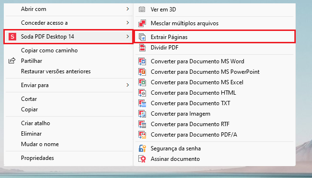Screen dimensions: 312x178
Task: Click the PDF/A conversion icon
Action: 142,135
